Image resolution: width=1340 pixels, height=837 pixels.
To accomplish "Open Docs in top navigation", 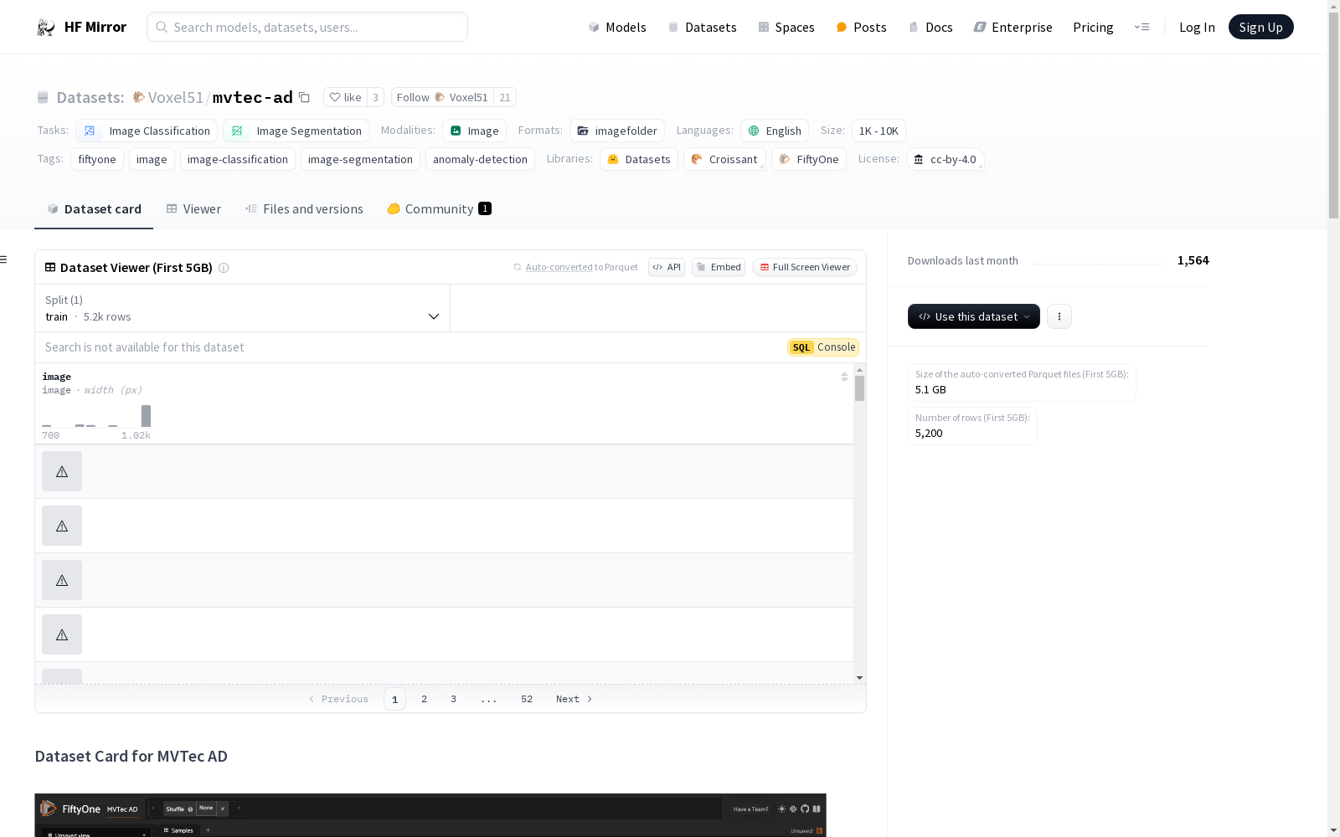I will click(930, 28).
